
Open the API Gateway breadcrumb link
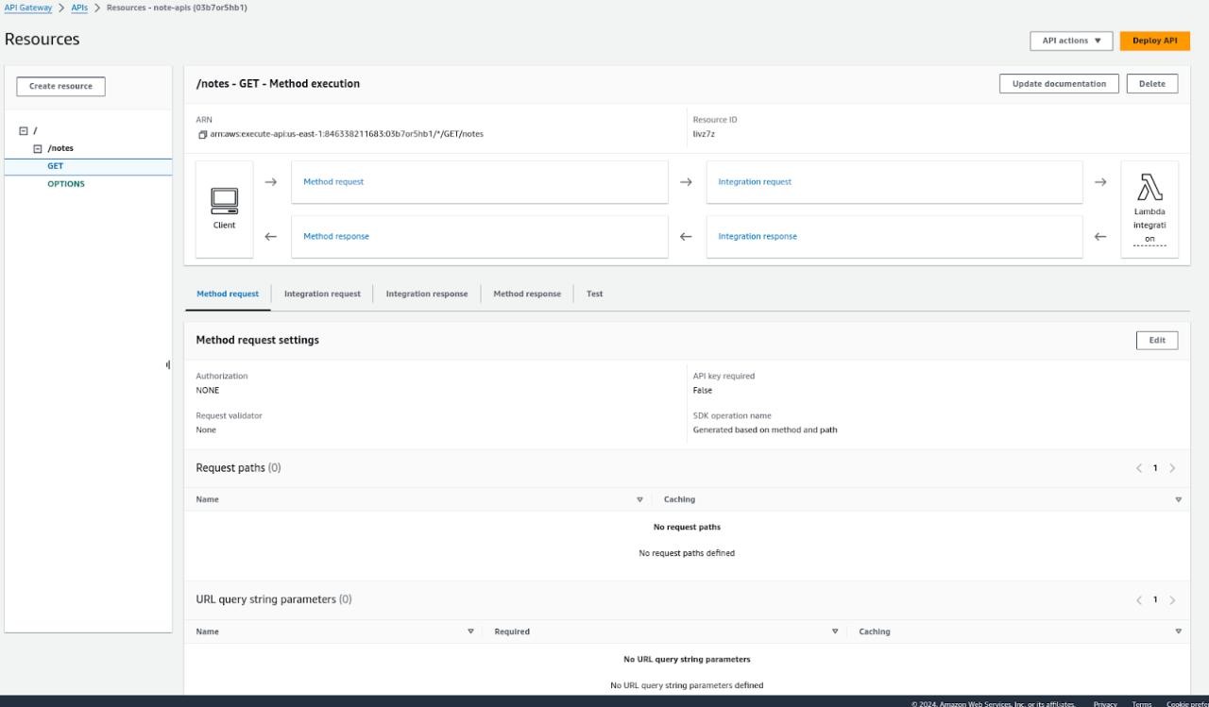pos(28,8)
